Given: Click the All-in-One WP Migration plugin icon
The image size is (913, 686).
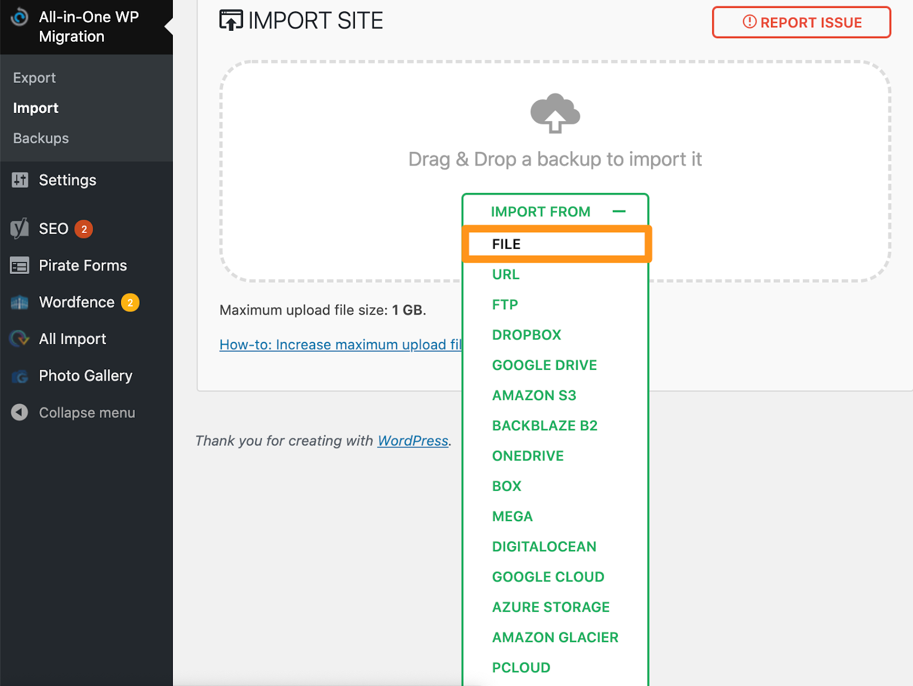Looking at the screenshot, I should [x=19, y=18].
